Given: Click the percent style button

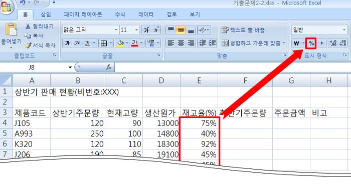Looking at the screenshot, I should (311, 43).
